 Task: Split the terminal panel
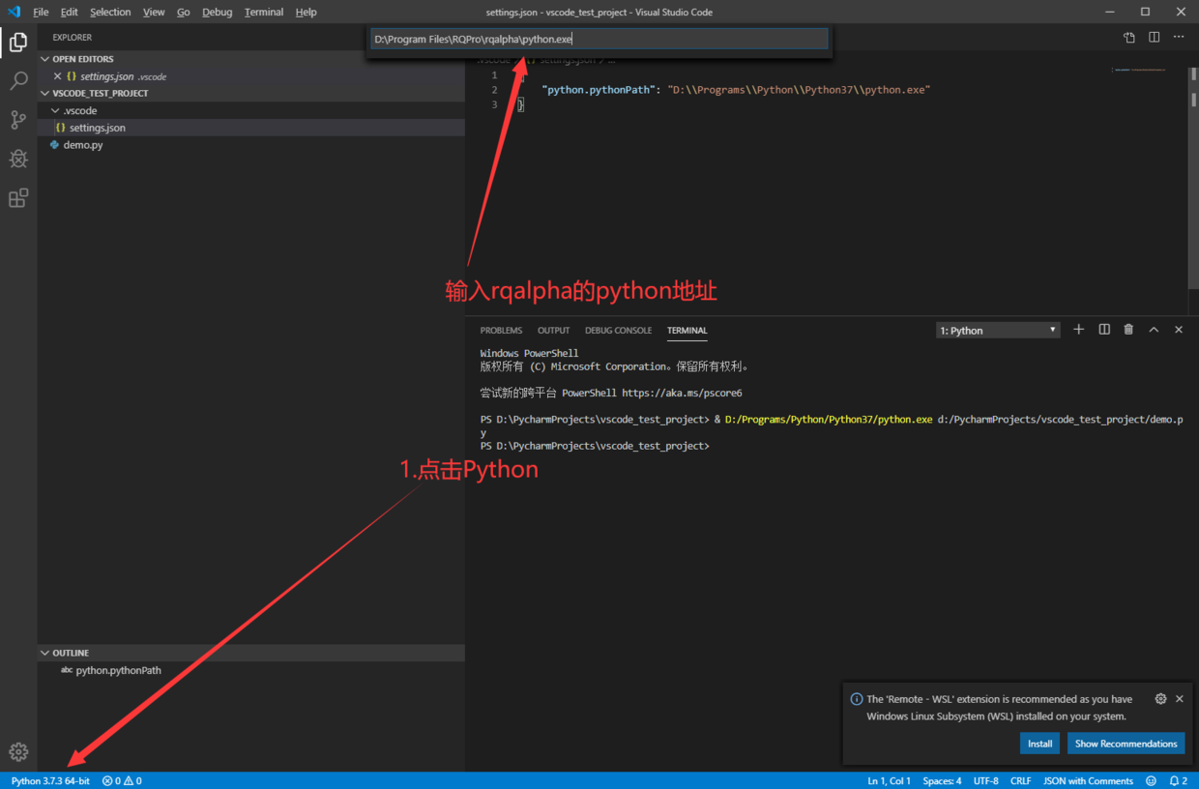coord(1104,330)
